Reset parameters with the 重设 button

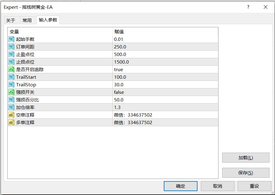[x=254, y=186]
